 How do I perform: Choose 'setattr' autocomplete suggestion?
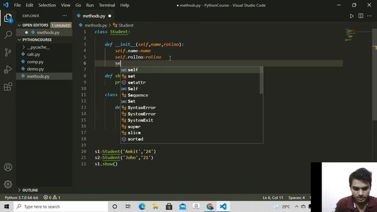(x=190, y=82)
